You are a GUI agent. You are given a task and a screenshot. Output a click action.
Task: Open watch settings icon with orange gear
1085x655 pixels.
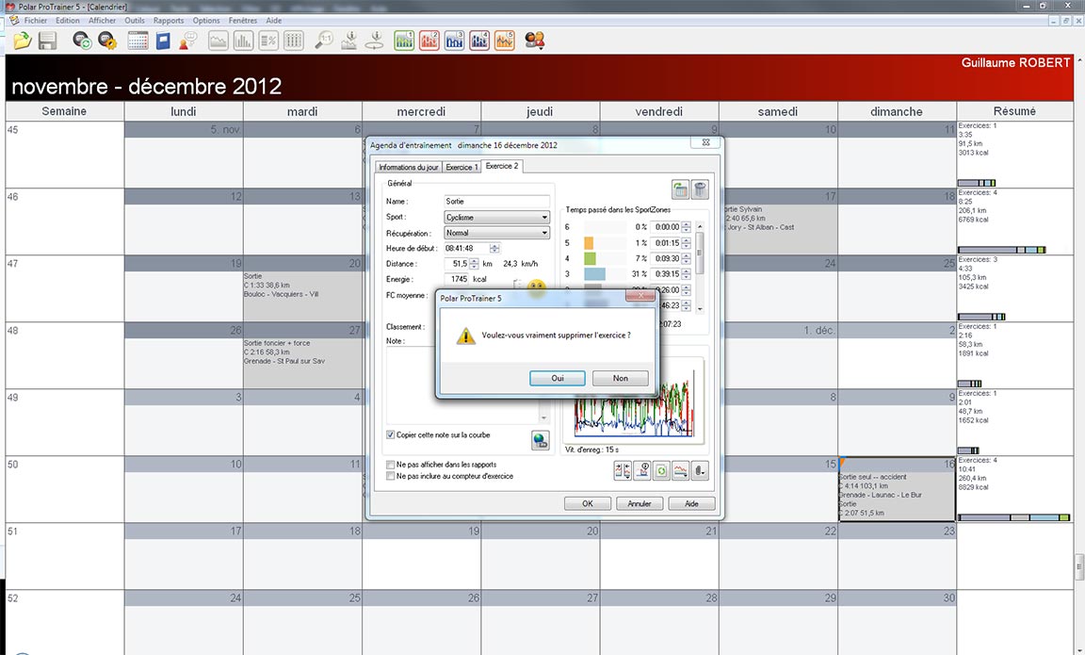(x=107, y=41)
